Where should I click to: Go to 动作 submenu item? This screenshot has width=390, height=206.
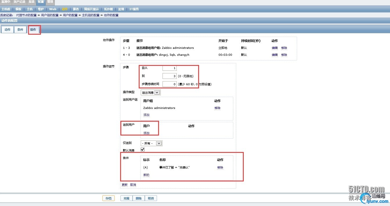[x=64, y=9]
